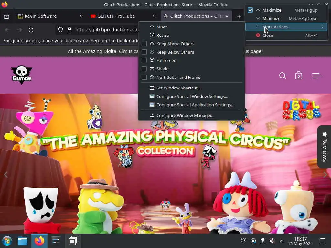This screenshot has width=331, height=248.
Task: Launch the file manager from taskbar
Action: (23, 241)
